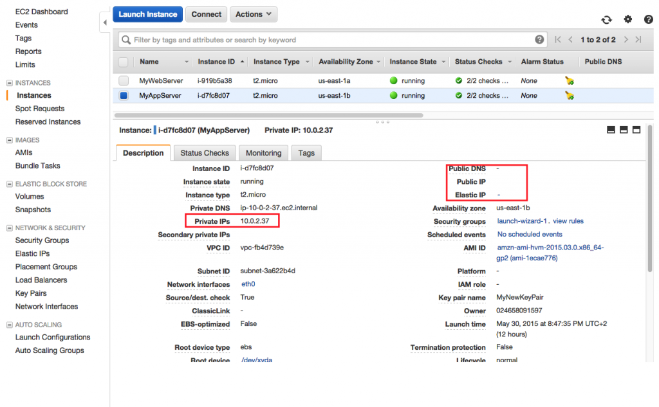Toggle the select-all header checkbox

pyautogui.click(x=124, y=62)
